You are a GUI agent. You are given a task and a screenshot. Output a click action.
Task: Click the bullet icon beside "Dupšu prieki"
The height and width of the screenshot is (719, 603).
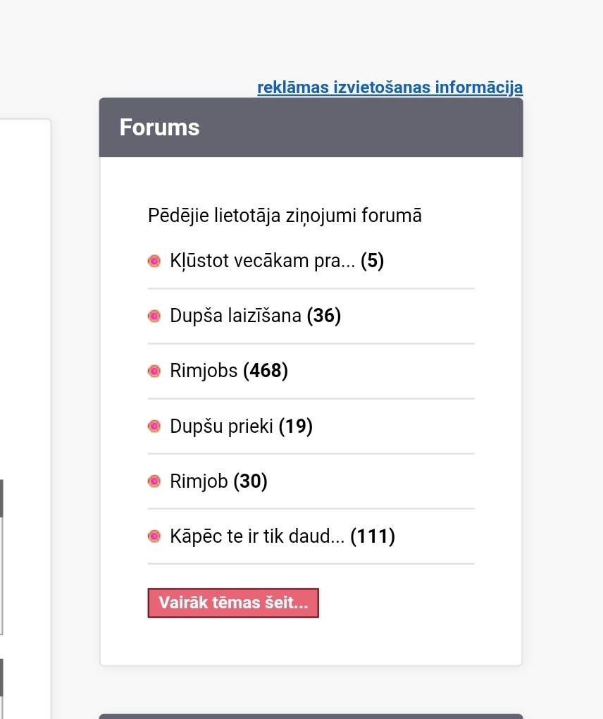[x=154, y=426]
